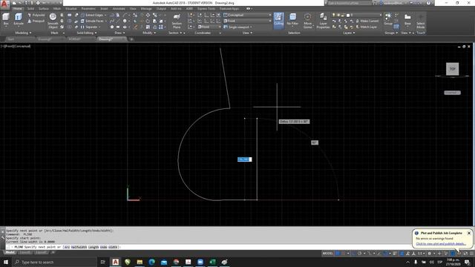
Task: Choose the Polysolid tool
Action: tap(36, 15)
